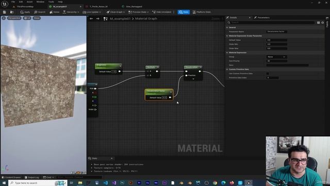This screenshot has height=186, width=330.
Task: Navigate forward in graph history
Action: coord(97,19)
